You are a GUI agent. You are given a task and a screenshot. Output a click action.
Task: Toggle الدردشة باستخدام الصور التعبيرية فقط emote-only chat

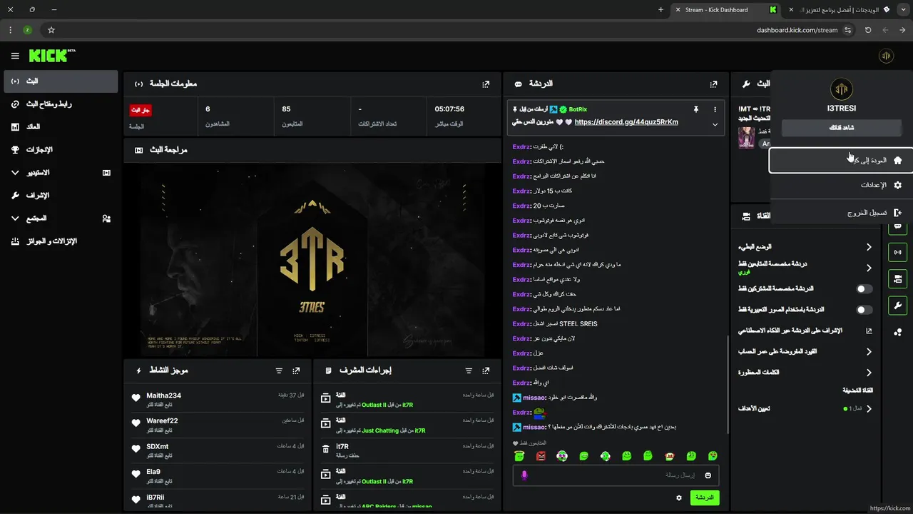pyautogui.click(x=864, y=310)
